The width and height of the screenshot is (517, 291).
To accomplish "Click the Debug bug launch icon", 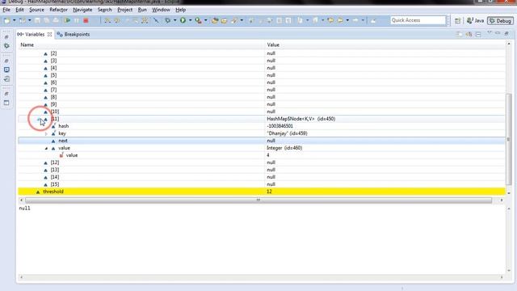I will (x=168, y=20).
